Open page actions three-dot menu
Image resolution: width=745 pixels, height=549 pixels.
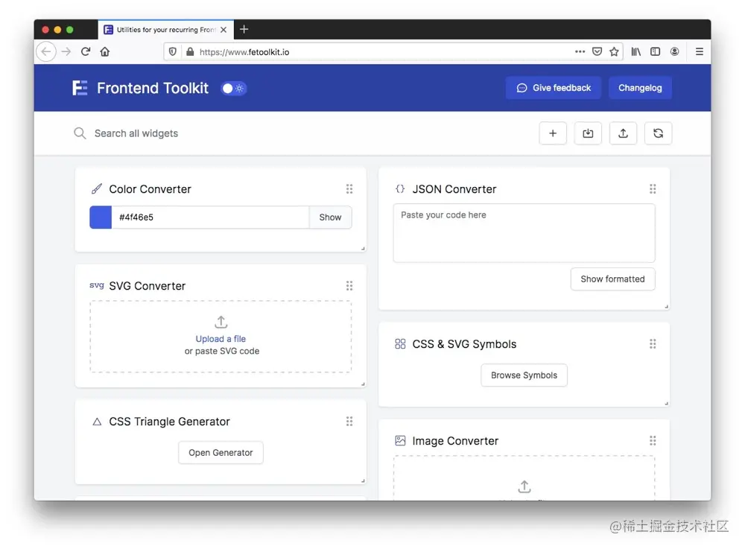click(580, 51)
